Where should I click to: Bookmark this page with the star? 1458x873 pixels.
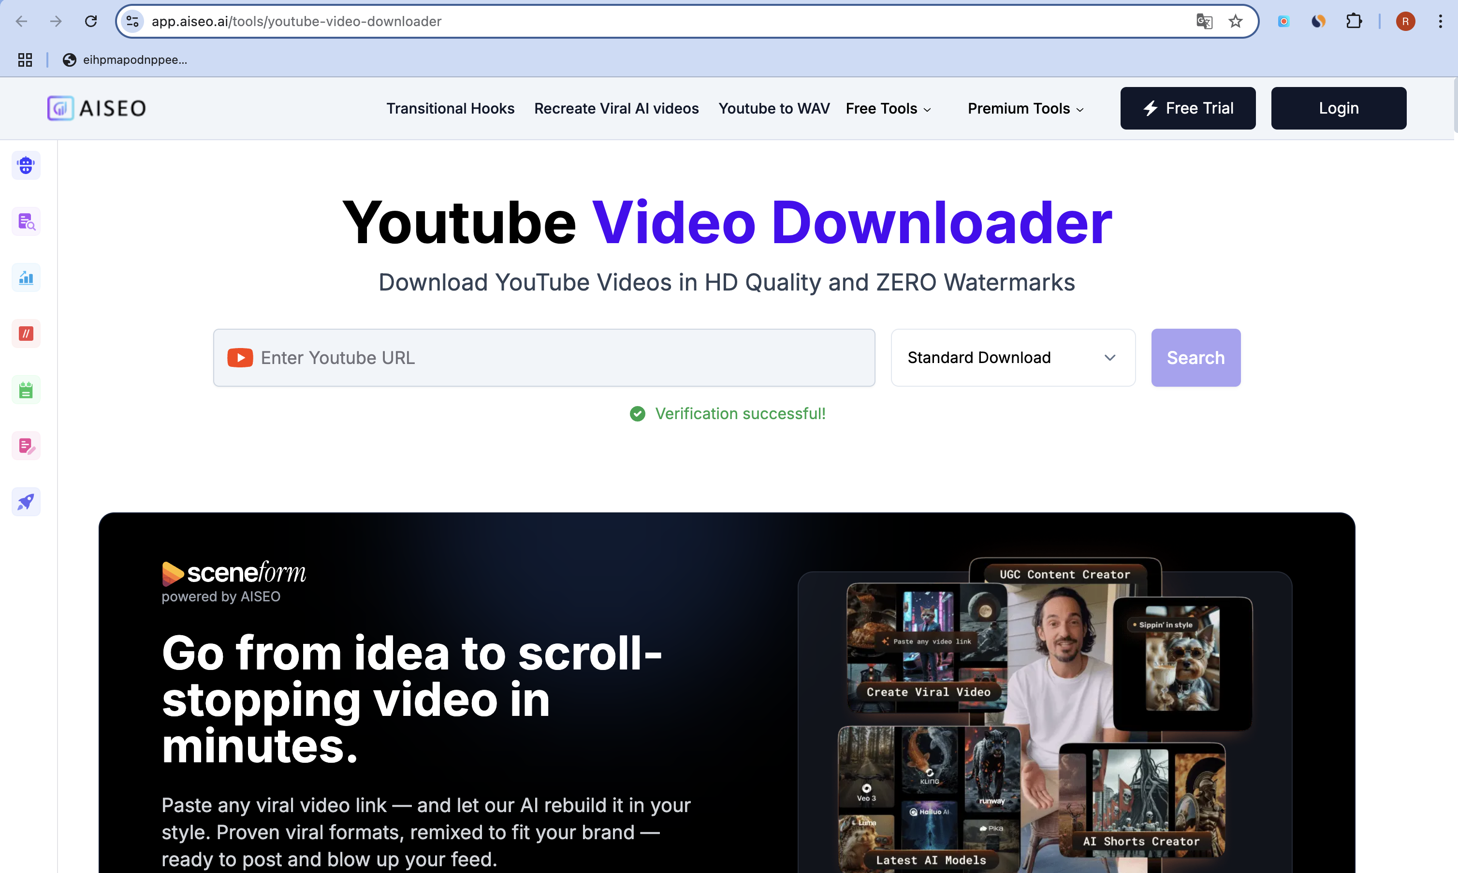point(1235,21)
